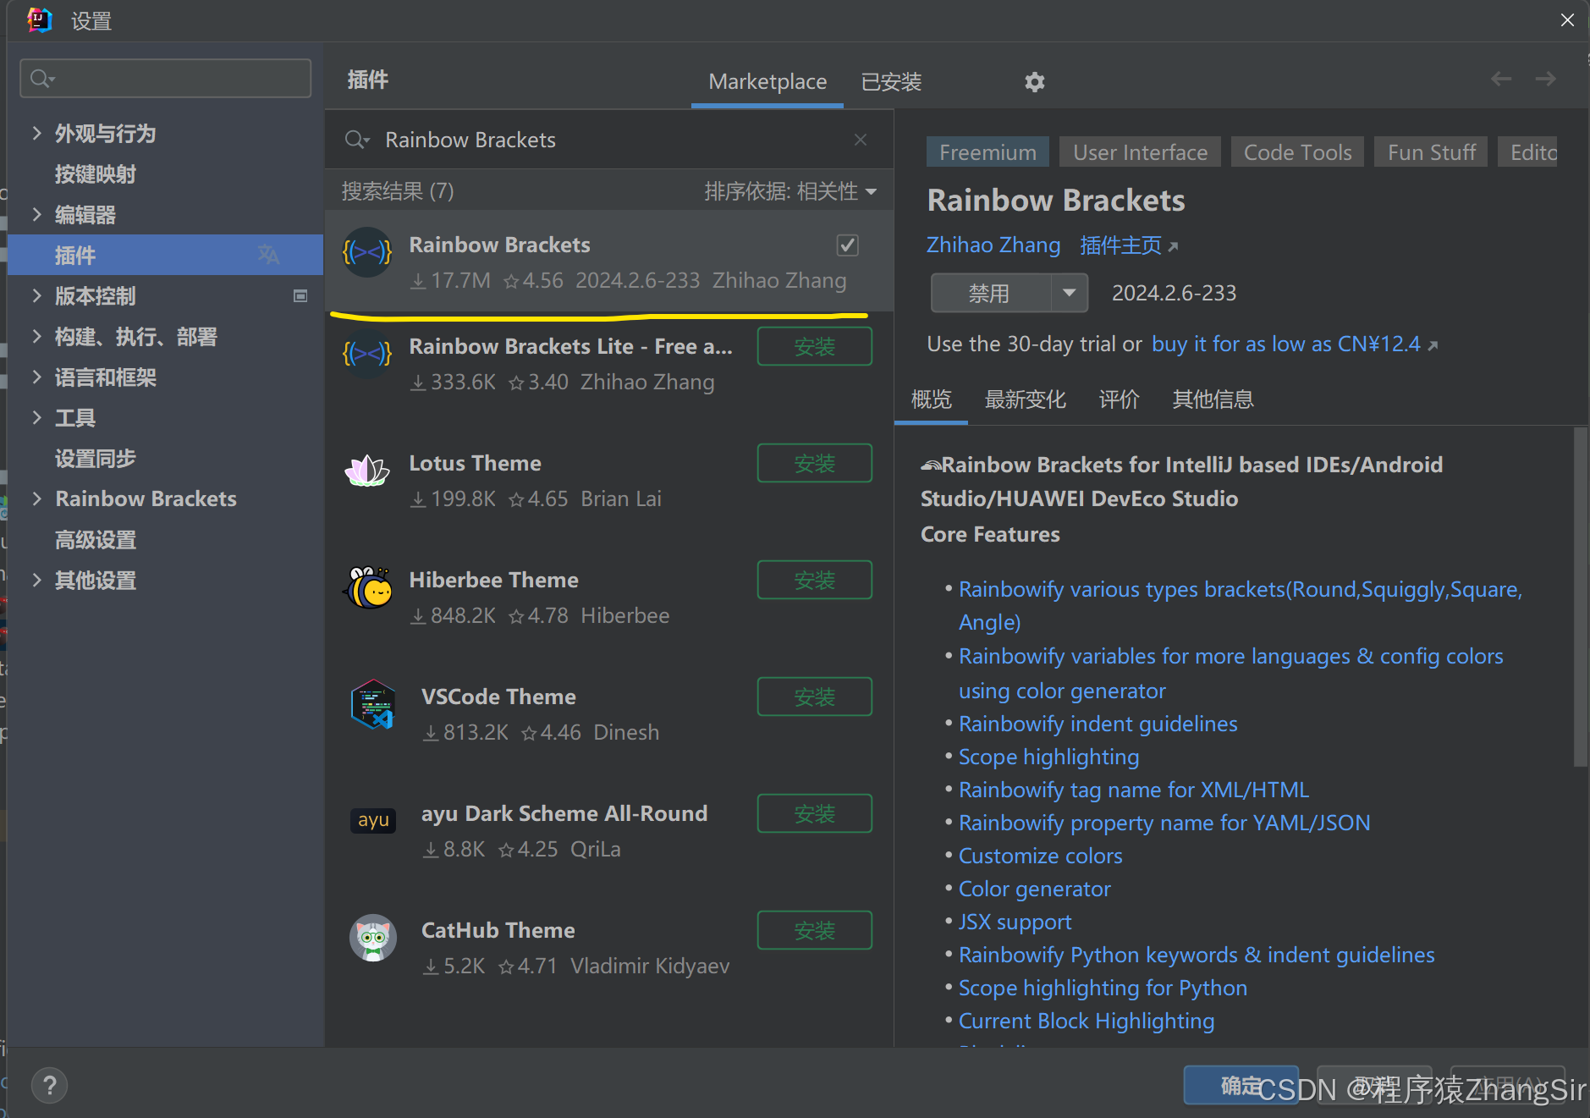Click the forward navigation arrow
The image size is (1590, 1118).
[1546, 79]
